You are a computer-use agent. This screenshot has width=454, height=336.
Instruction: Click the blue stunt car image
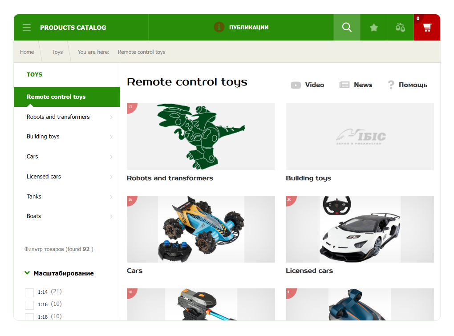201,229
